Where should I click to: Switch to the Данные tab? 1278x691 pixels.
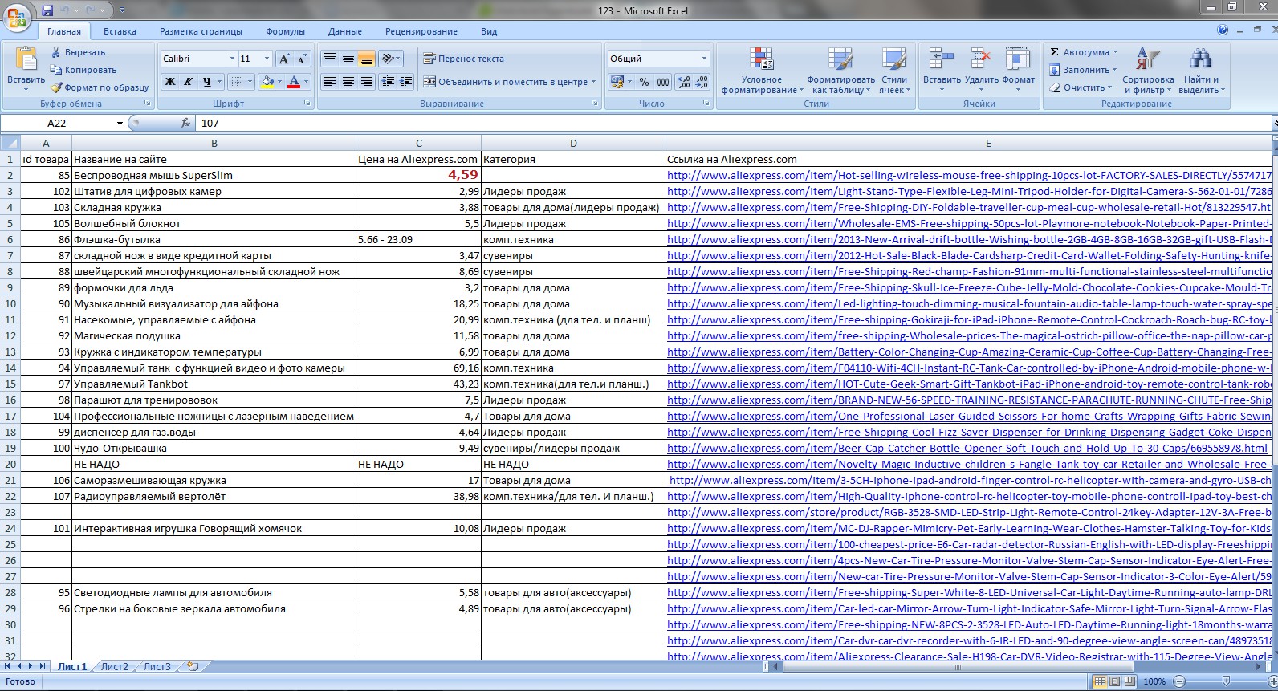pos(344,31)
